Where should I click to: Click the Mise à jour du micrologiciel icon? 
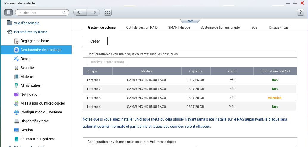coord(16,103)
